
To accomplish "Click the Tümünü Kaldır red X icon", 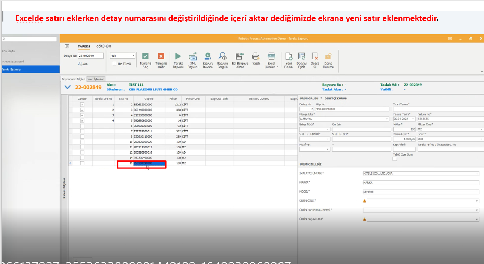I will (x=161, y=56).
